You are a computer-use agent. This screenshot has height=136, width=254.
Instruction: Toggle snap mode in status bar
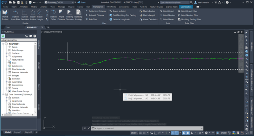[x=144, y=133]
